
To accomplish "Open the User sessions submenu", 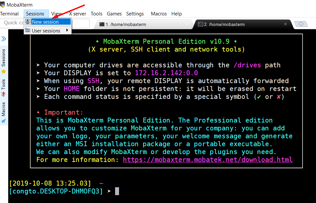I will click(x=48, y=31).
